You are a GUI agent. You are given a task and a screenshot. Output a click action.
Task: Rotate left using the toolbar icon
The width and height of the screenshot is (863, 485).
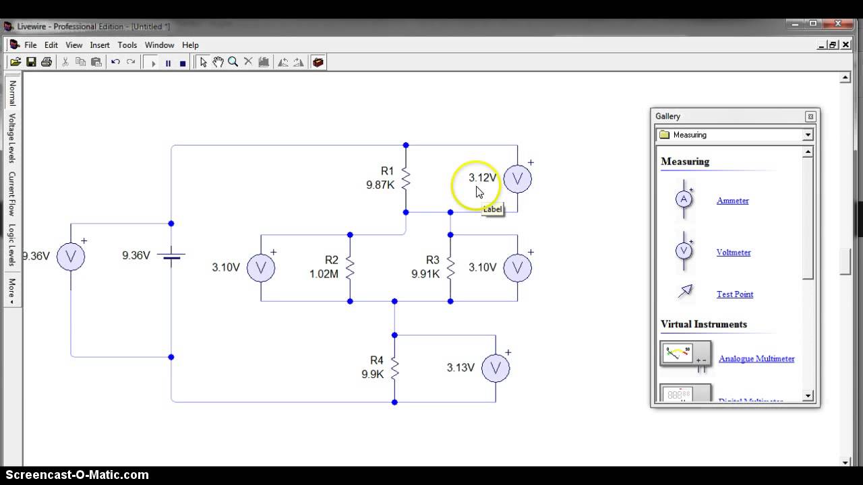[283, 62]
